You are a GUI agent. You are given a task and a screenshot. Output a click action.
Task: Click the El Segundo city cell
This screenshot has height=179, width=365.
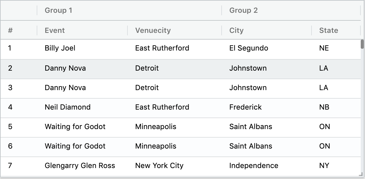249,48
